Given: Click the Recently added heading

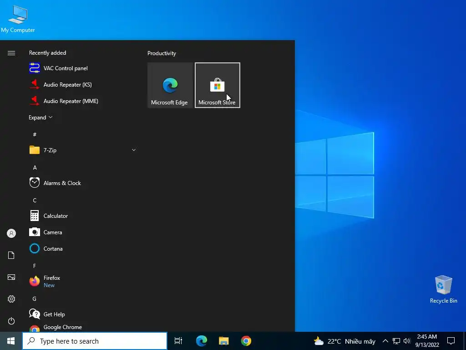Looking at the screenshot, I should click(x=47, y=53).
